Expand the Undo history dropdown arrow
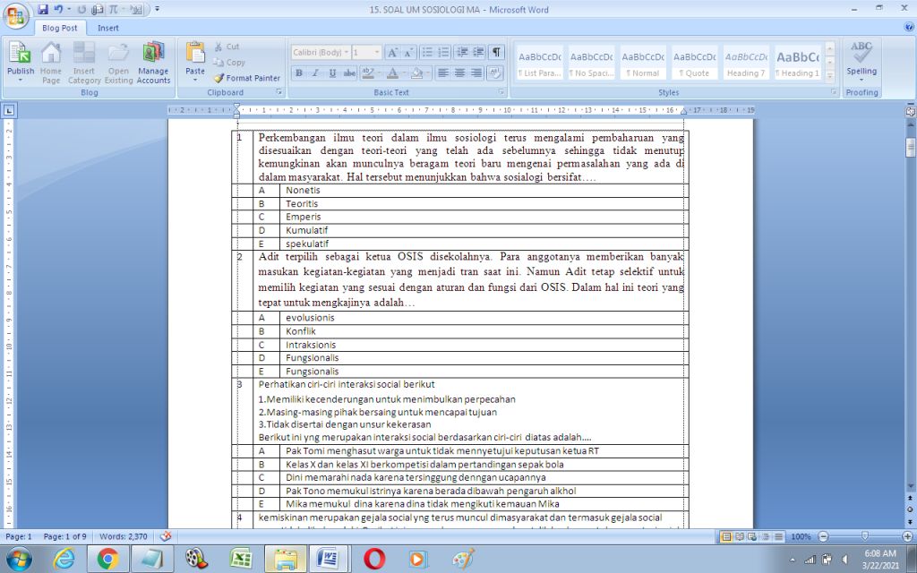 click(x=69, y=9)
